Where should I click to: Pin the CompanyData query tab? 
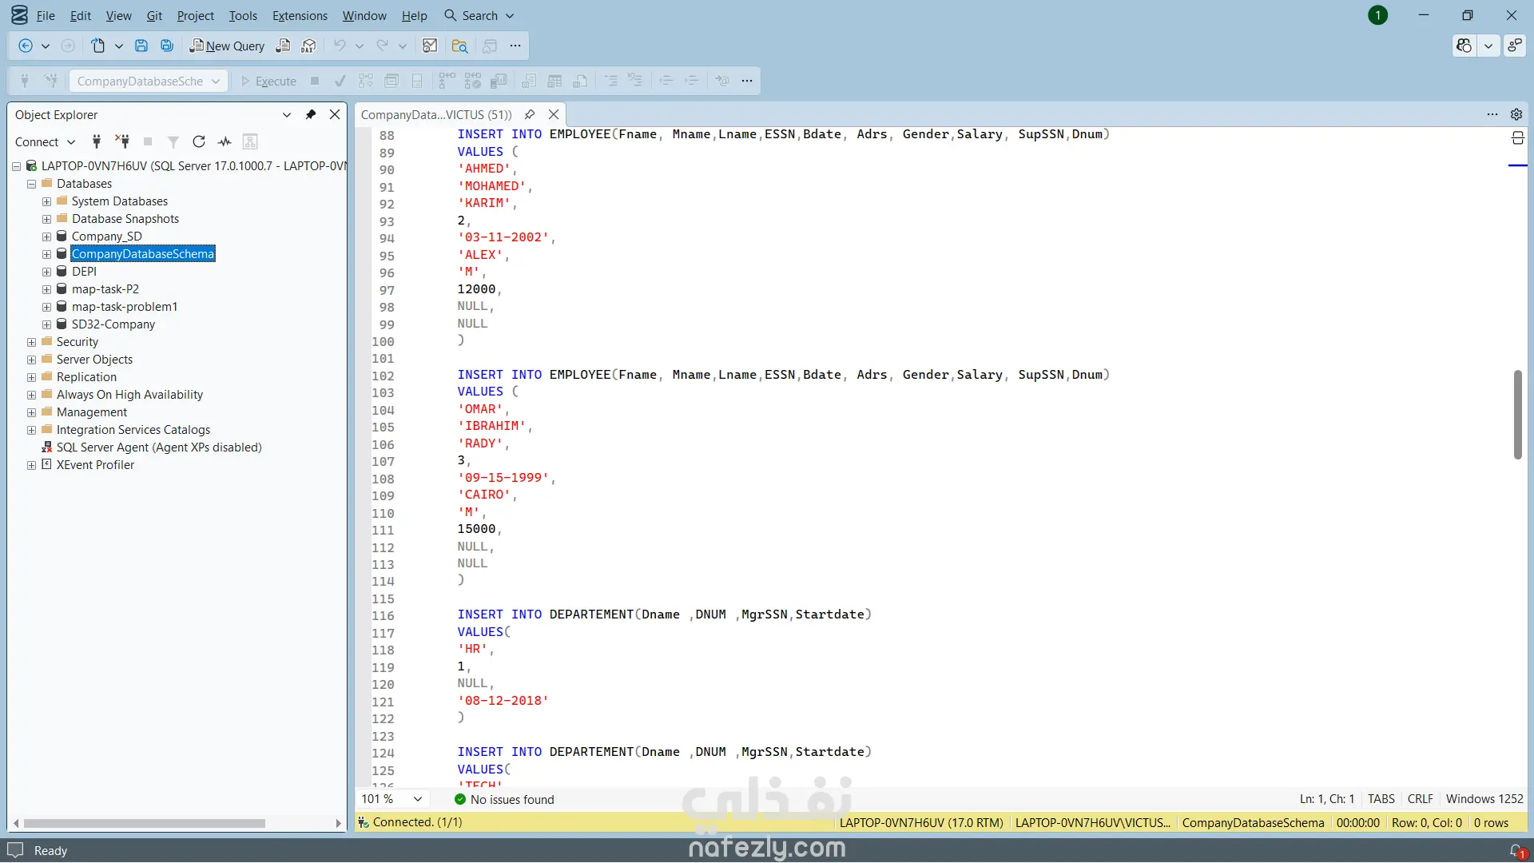tap(530, 114)
